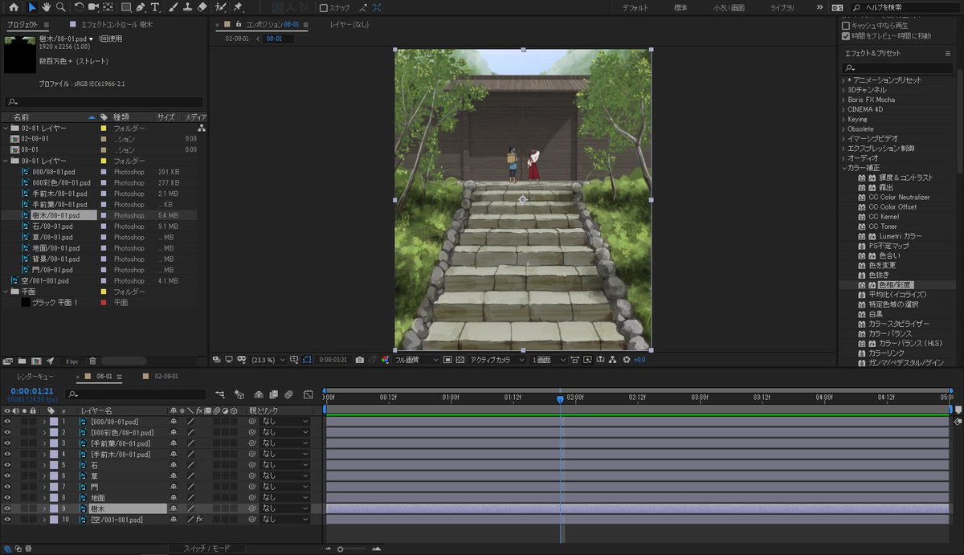Switch to the エフェクトコントロール 樹木 tab
Viewport: 964px width, 555px height.
point(116,25)
